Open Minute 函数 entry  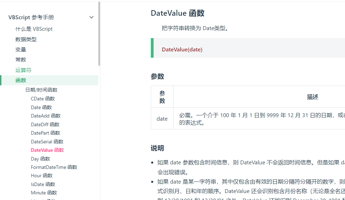[44, 193]
